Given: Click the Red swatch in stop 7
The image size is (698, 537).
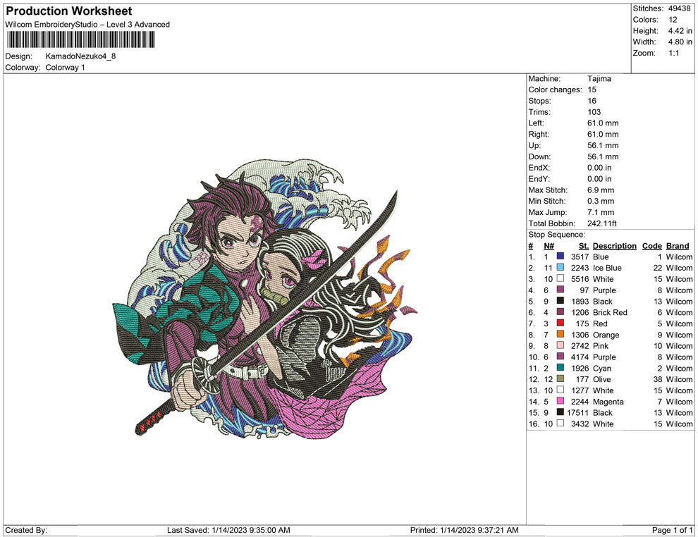Looking at the screenshot, I should (x=560, y=323).
